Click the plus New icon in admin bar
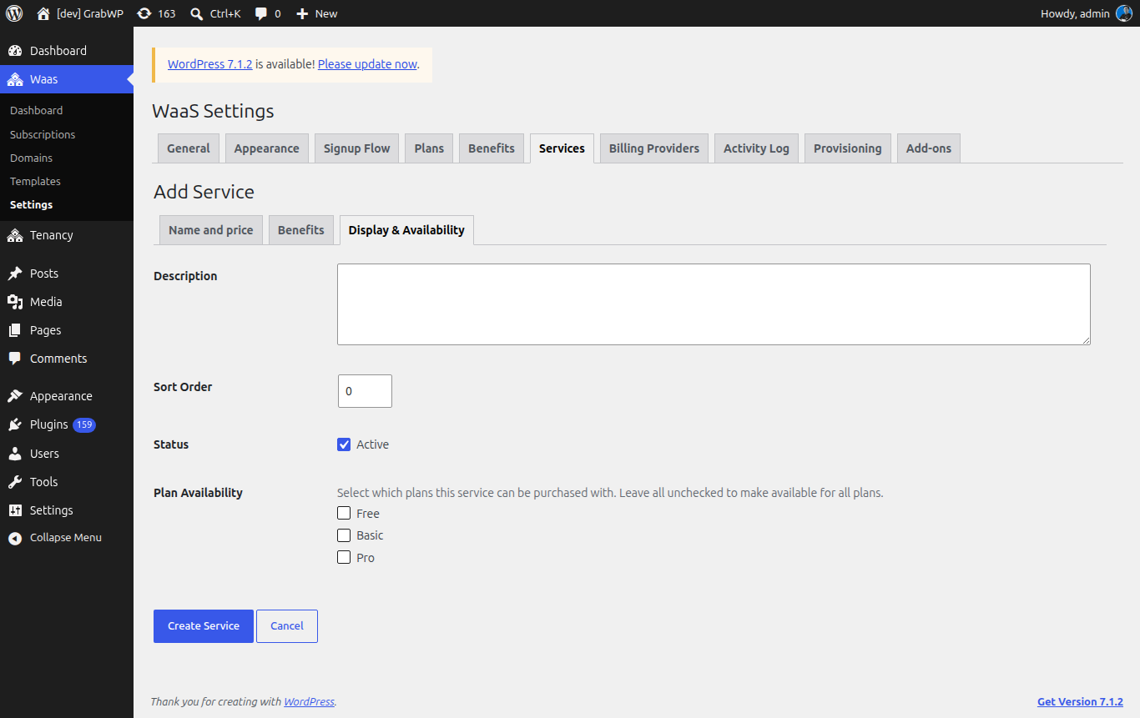 point(302,13)
